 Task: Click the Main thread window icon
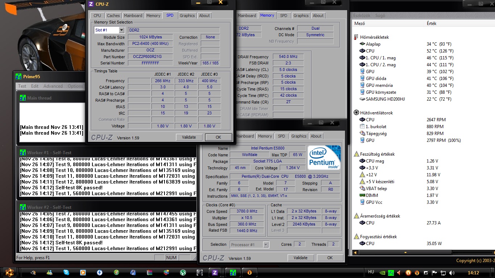click(22, 98)
